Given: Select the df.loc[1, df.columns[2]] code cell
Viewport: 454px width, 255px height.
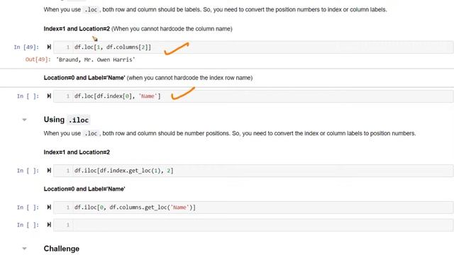Looking at the screenshot, I should coord(253,47).
